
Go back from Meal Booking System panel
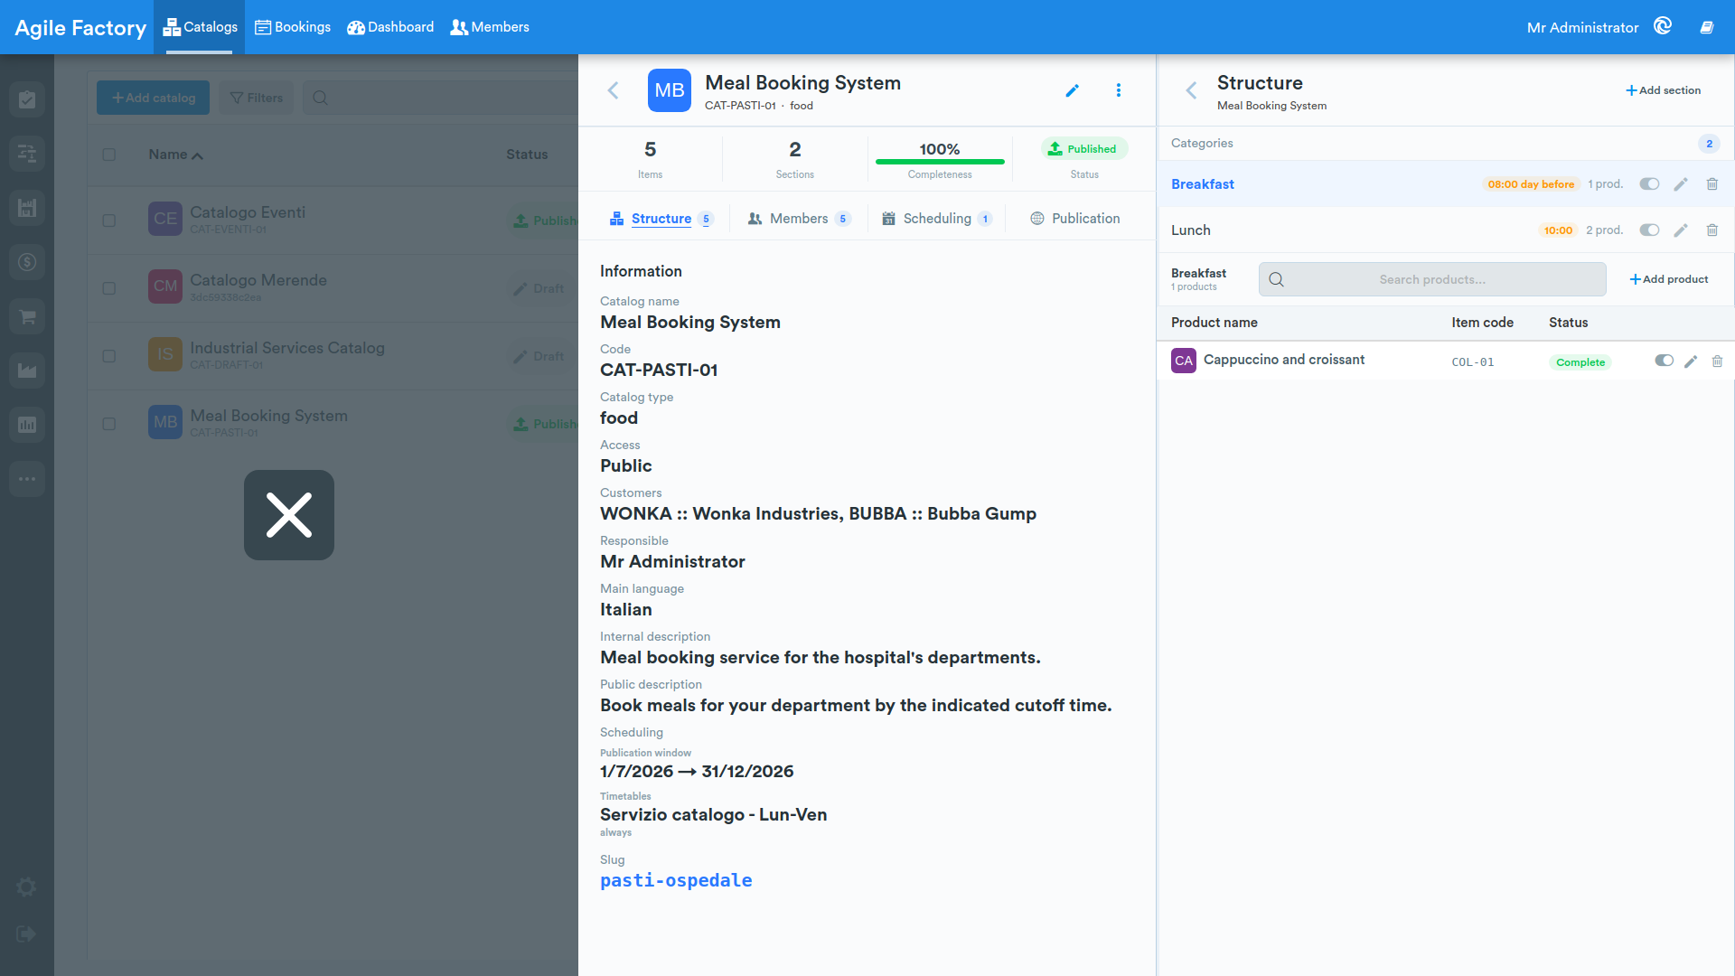click(614, 90)
